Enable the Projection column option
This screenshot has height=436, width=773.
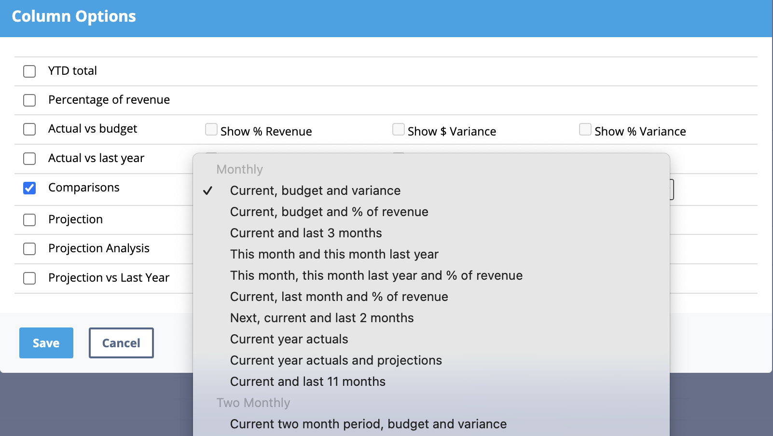point(29,220)
